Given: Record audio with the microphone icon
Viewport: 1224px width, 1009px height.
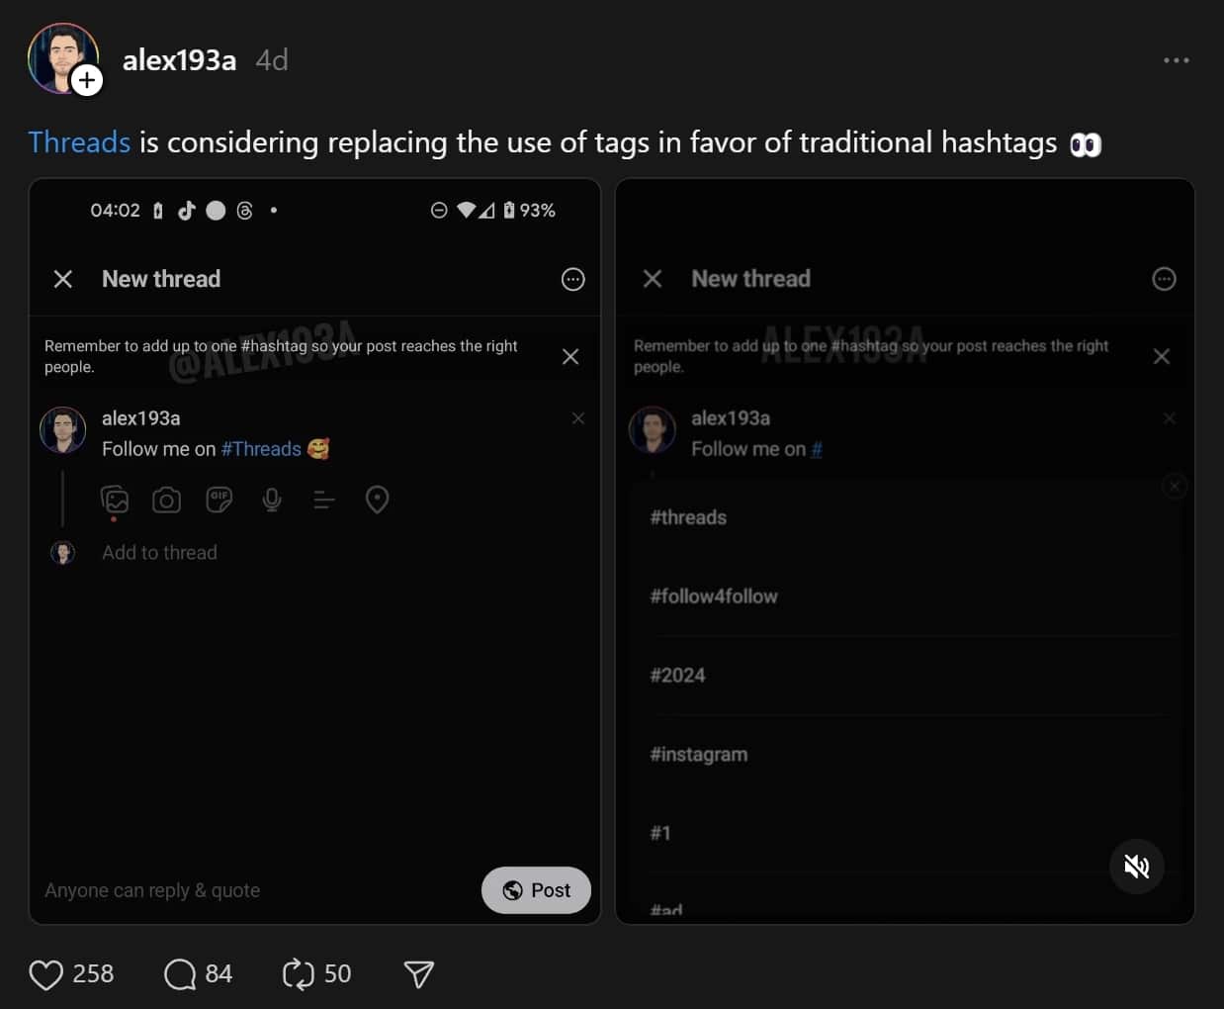Looking at the screenshot, I should (272, 500).
